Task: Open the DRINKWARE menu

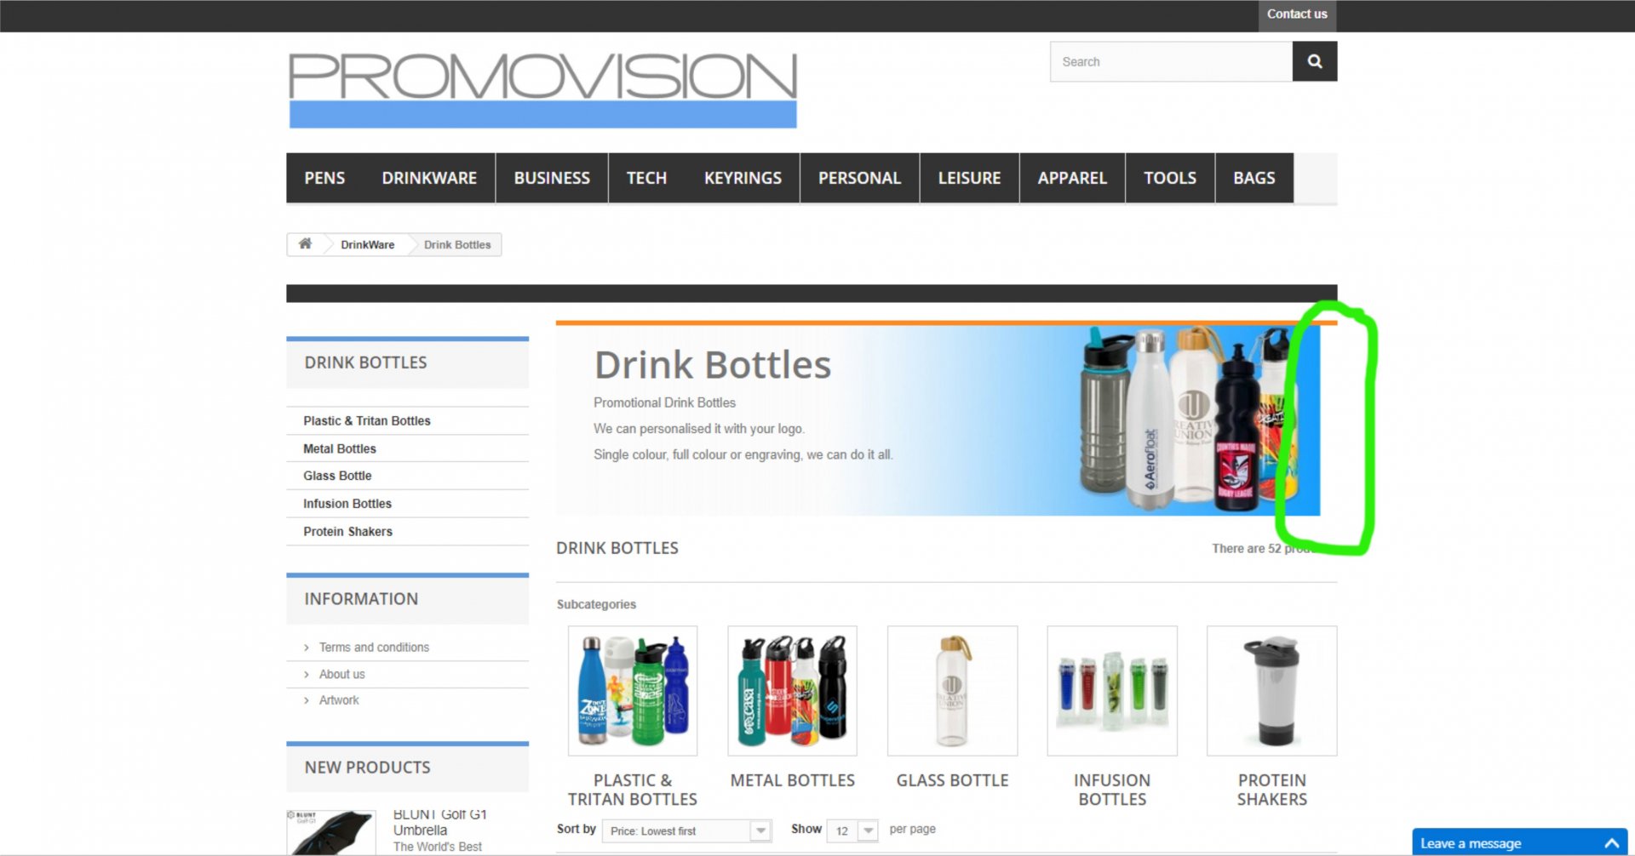Action: click(429, 178)
